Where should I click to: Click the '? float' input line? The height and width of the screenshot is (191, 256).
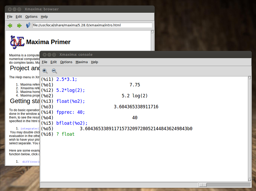(65, 134)
